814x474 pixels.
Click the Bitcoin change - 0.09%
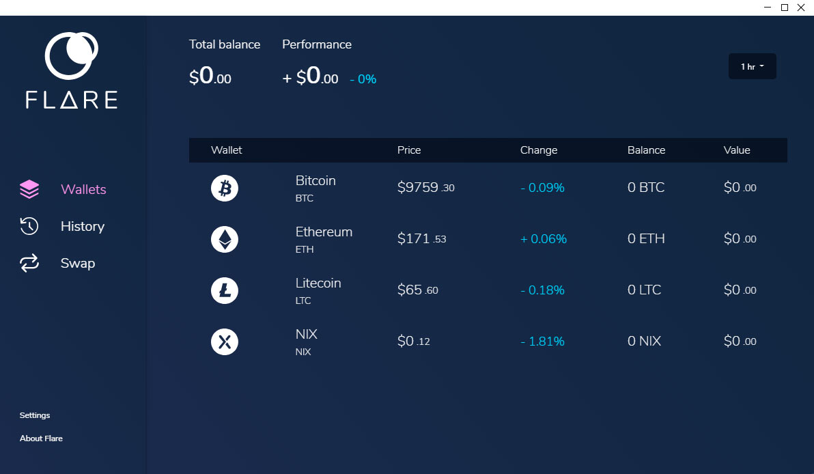[x=542, y=187]
